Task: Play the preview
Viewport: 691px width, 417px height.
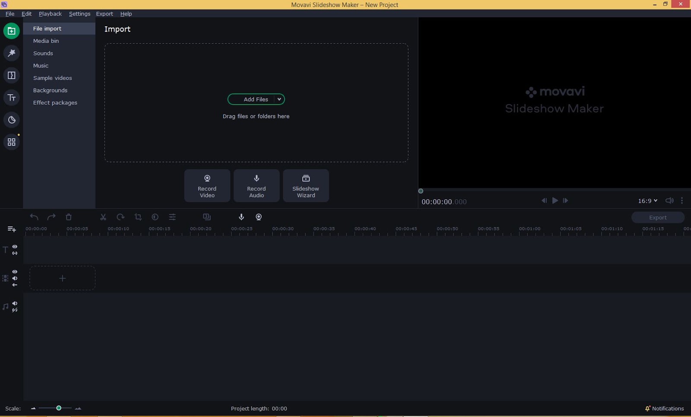Action: click(x=555, y=201)
